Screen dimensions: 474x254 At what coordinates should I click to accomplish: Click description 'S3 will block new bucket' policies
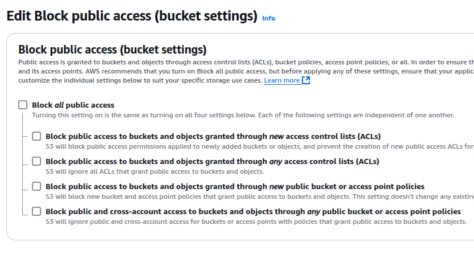pos(260,196)
